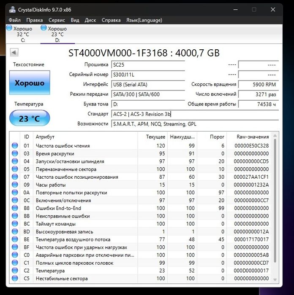Image resolution: width=294 pixels, height=295 pixels.
Task: Click the Raw-значения column header
Action: tap(249, 137)
